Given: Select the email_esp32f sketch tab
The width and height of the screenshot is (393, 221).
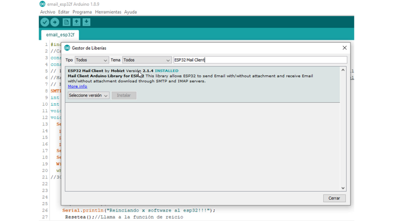Looking at the screenshot, I should point(60,35).
